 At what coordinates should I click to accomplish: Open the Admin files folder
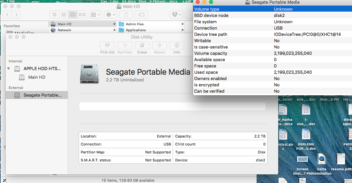click(x=151, y=24)
